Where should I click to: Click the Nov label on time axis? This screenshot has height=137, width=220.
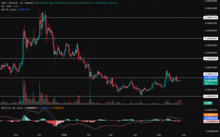[x=16, y=135]
